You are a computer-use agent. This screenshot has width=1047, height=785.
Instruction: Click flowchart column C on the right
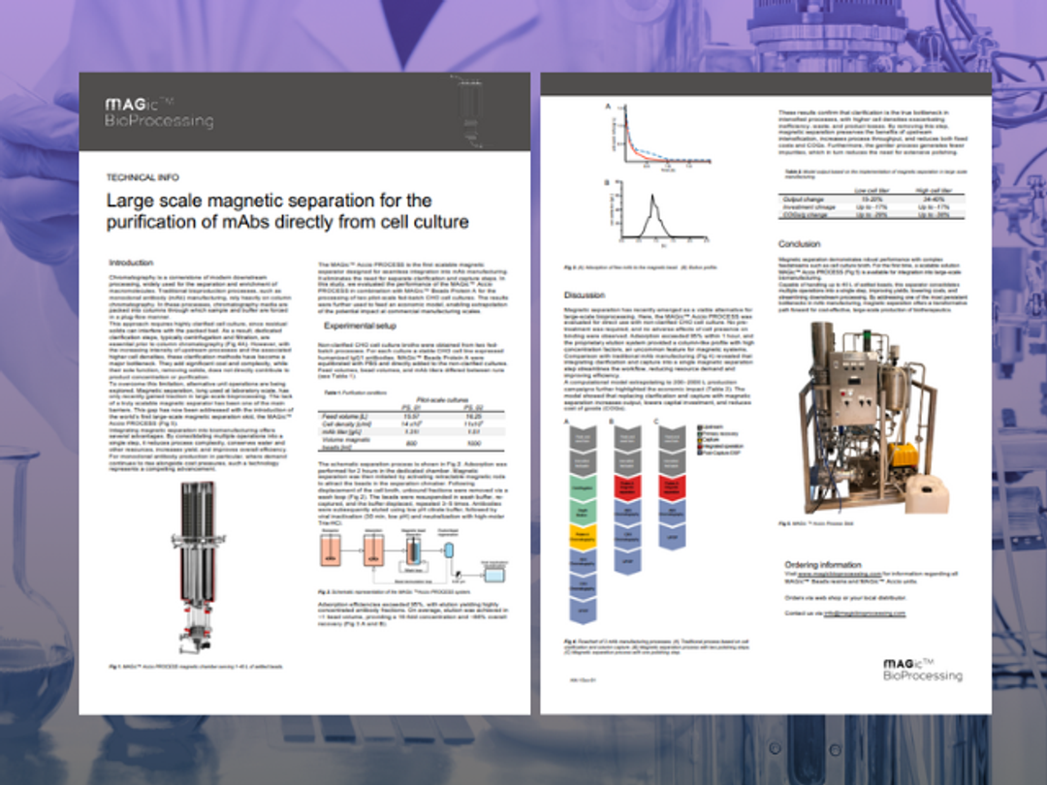coord(672,487)
